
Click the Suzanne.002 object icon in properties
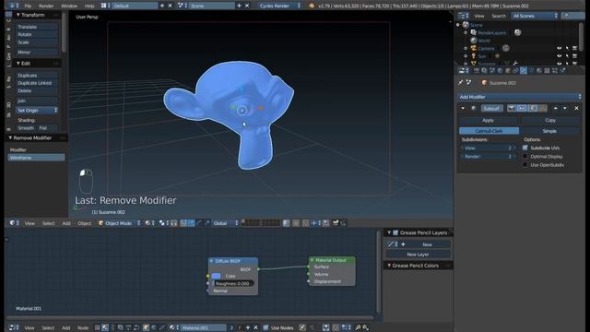[x=484, y=83]
